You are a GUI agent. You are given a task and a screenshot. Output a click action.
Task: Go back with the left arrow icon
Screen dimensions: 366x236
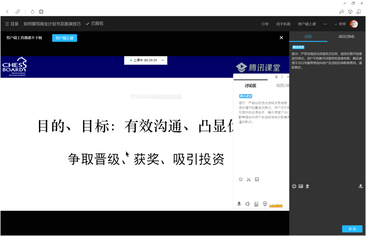[x=7, y=12]
